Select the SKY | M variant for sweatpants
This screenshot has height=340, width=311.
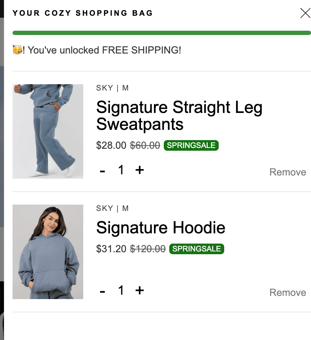click(x=112, y=88)
